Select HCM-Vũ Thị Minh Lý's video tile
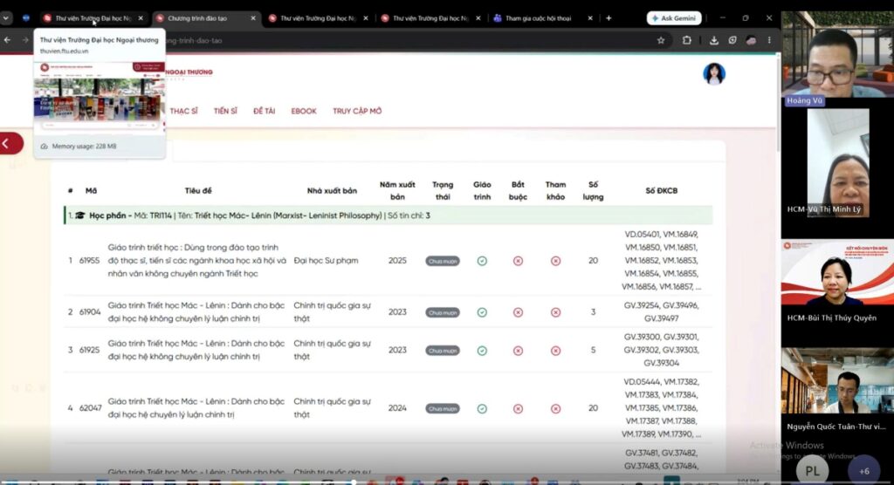Screen dimensions: 894x485 pos(837,164)
